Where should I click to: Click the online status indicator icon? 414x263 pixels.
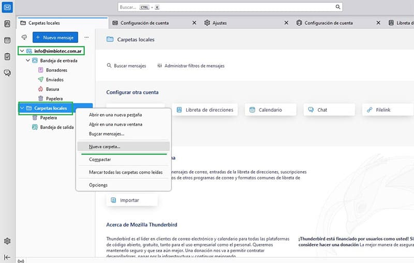(21, 261)
